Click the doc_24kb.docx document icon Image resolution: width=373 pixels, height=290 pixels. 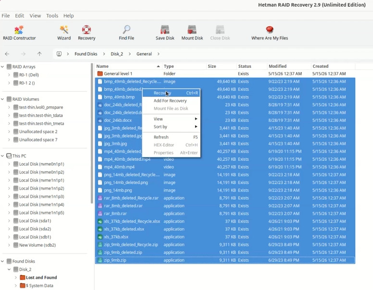tap(100, 121)
